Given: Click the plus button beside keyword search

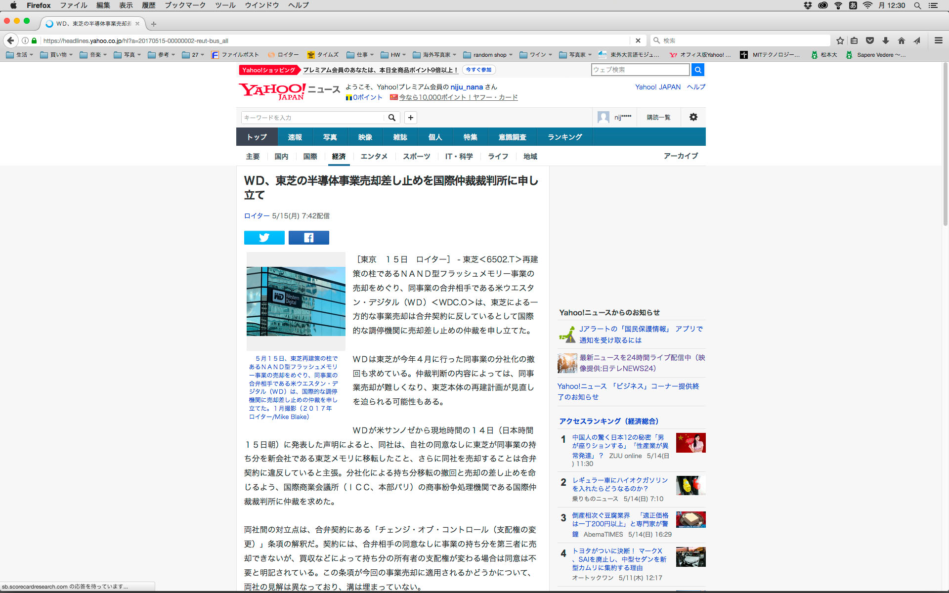Looking at the screenshot, I should 410,118.
